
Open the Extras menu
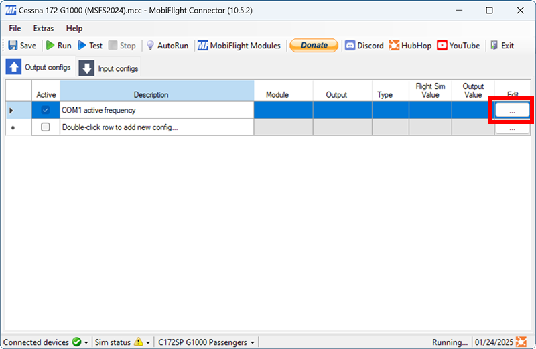click(44, 28)
